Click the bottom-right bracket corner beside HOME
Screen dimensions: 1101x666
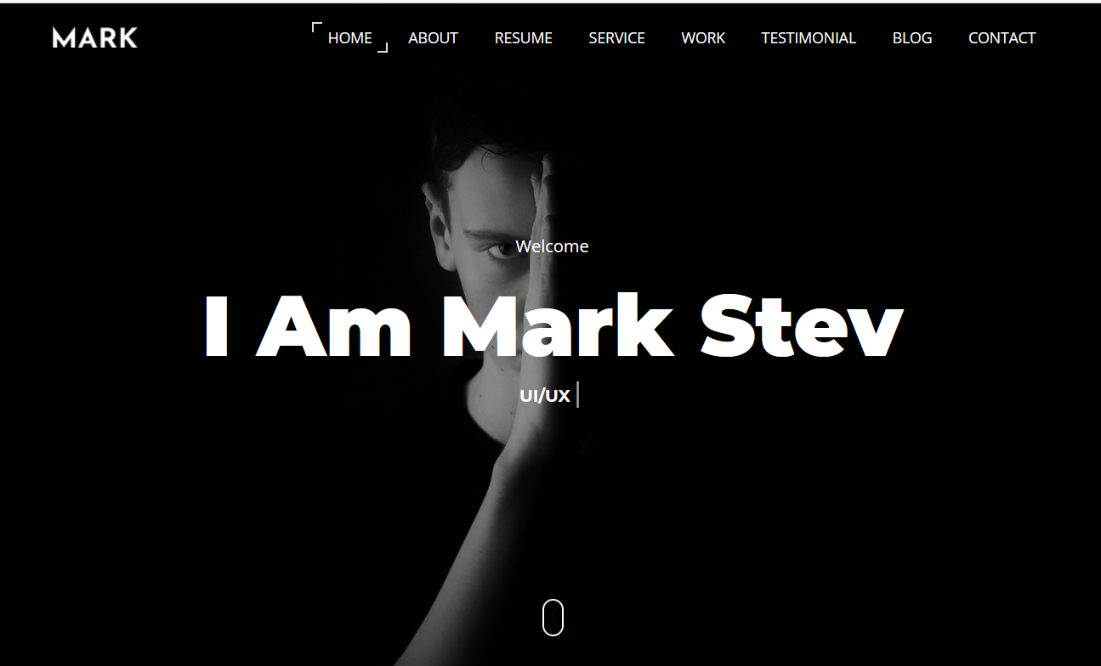coord(383,48)
